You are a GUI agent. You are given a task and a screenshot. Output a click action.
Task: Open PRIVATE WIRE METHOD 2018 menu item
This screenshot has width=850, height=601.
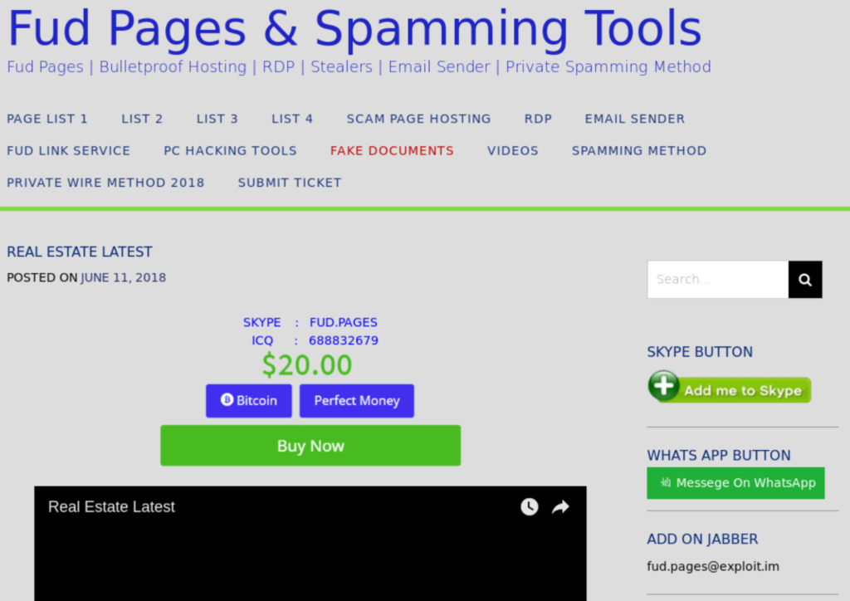105,183
